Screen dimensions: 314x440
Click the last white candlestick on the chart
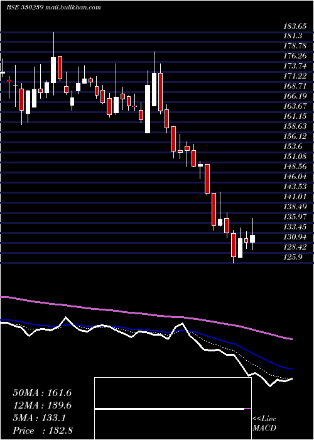click(x=252, y=239)
